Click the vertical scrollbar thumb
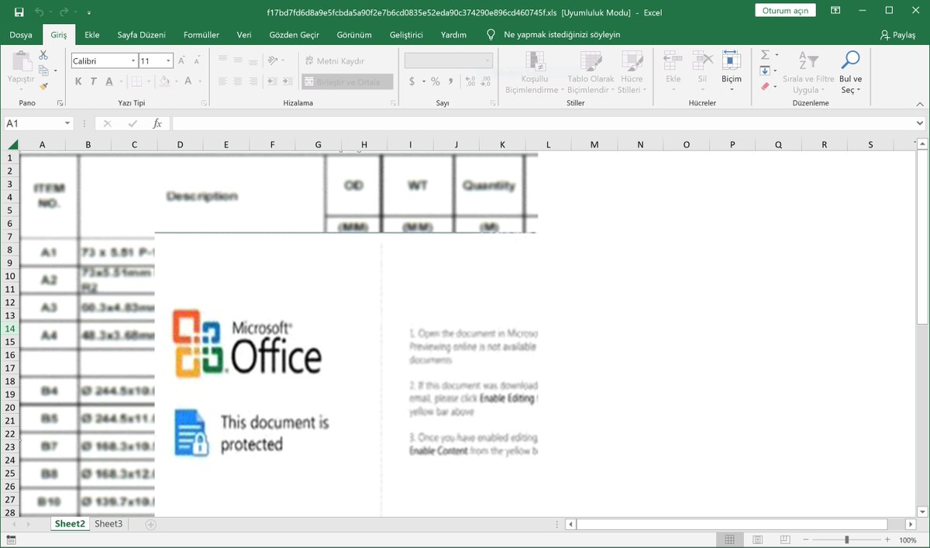Viewport: 930px width, 548px height. (x=921, y=236)
